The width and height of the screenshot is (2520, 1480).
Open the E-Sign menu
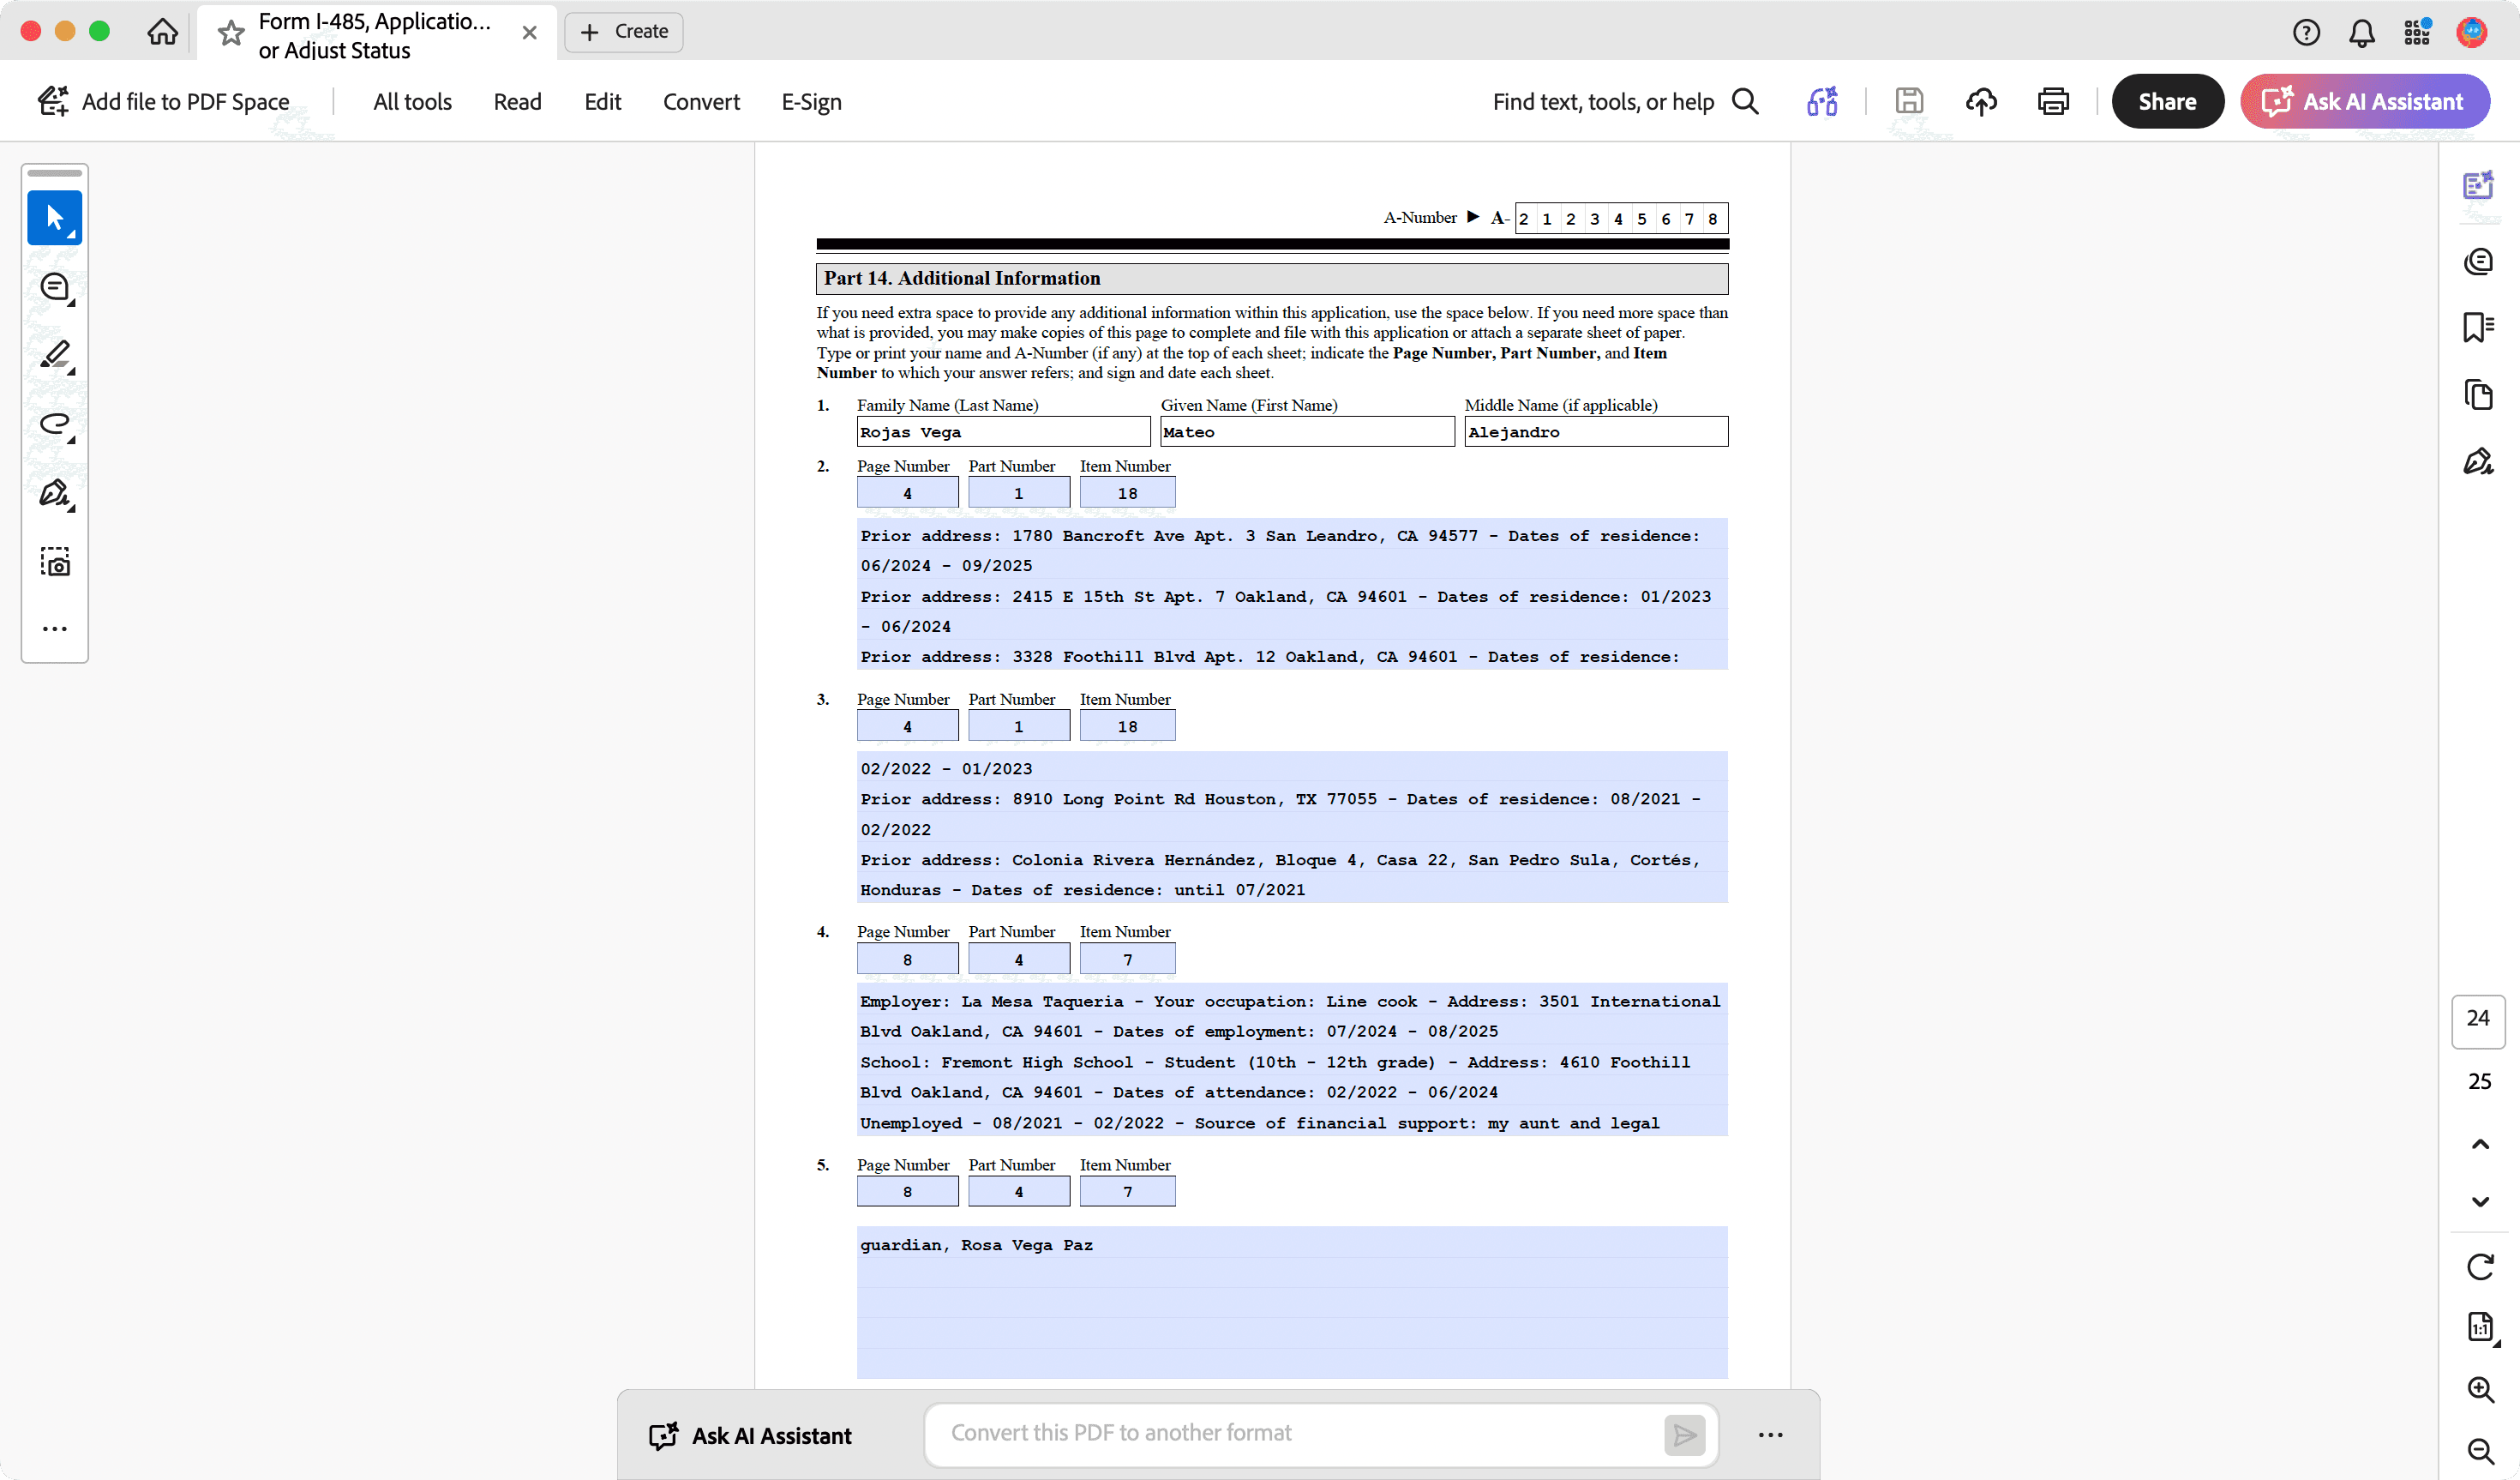[x=811, y=101]
